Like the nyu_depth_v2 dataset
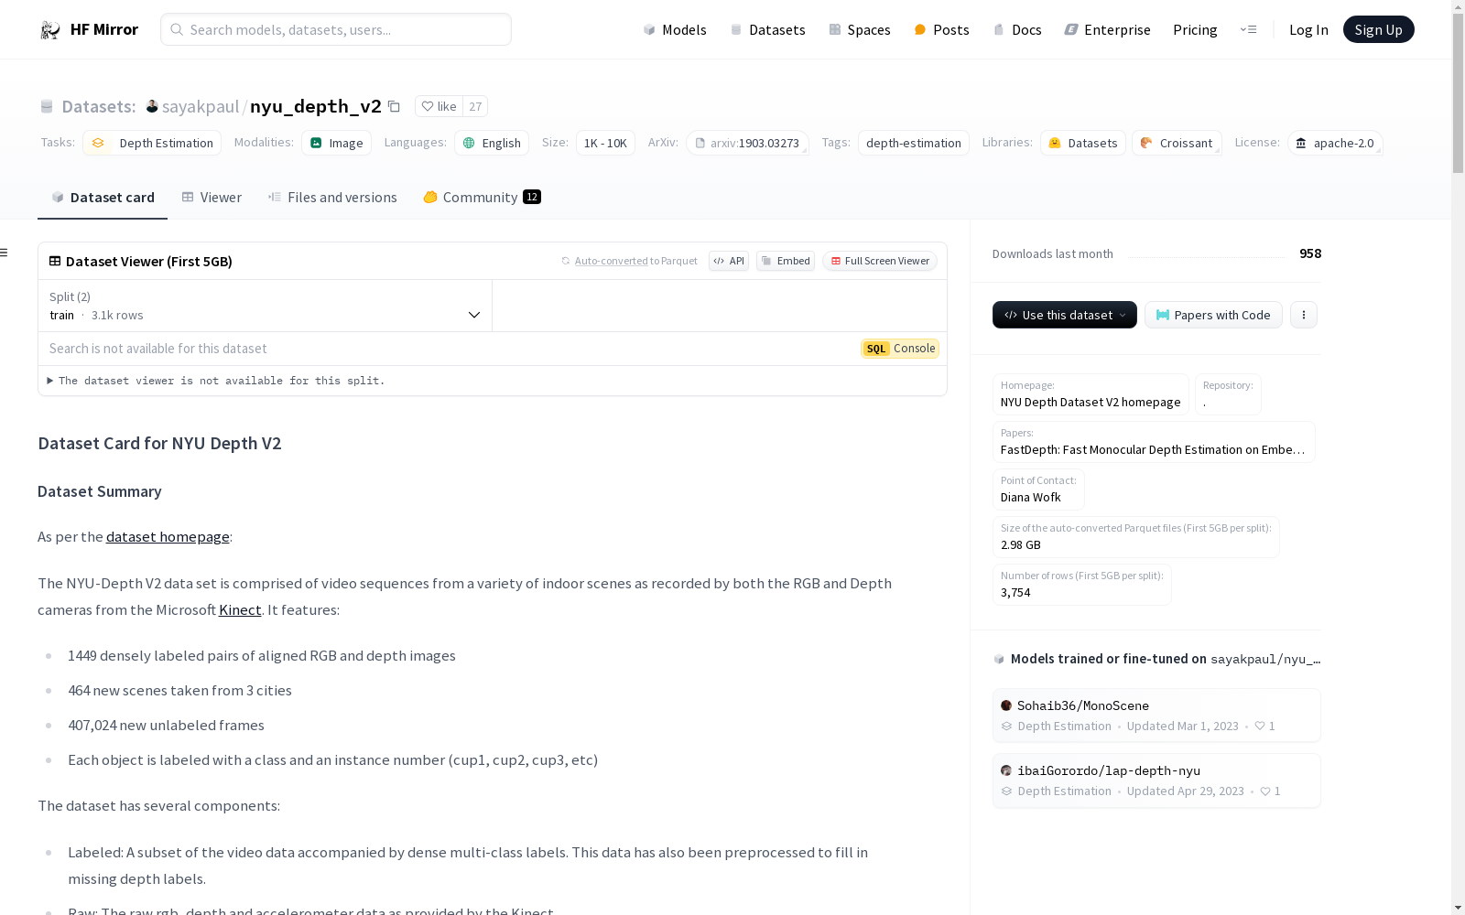The image size is (1465, 915). pos(439,106)
